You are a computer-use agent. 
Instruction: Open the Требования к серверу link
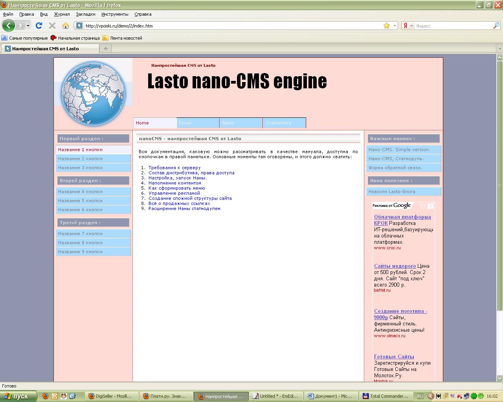[174, 168]
